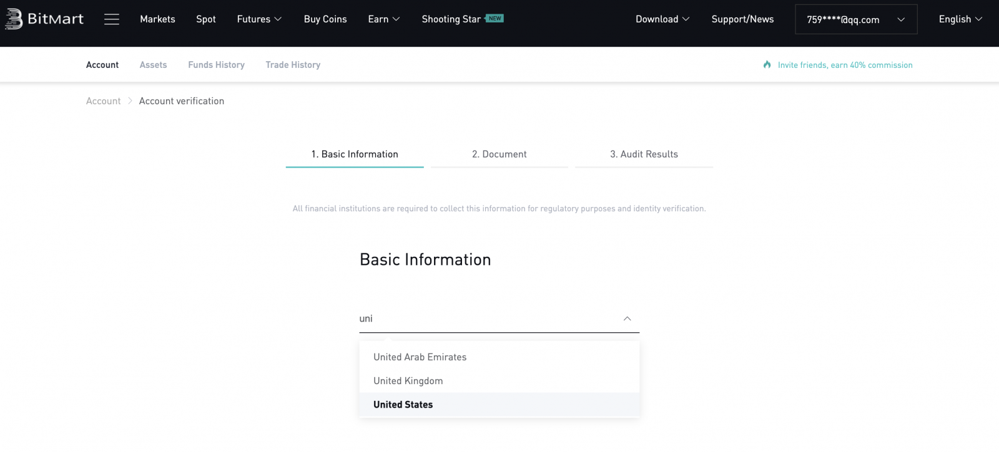Select United States from country list
The image size is (999, 452).
click(x=403, y=405)
